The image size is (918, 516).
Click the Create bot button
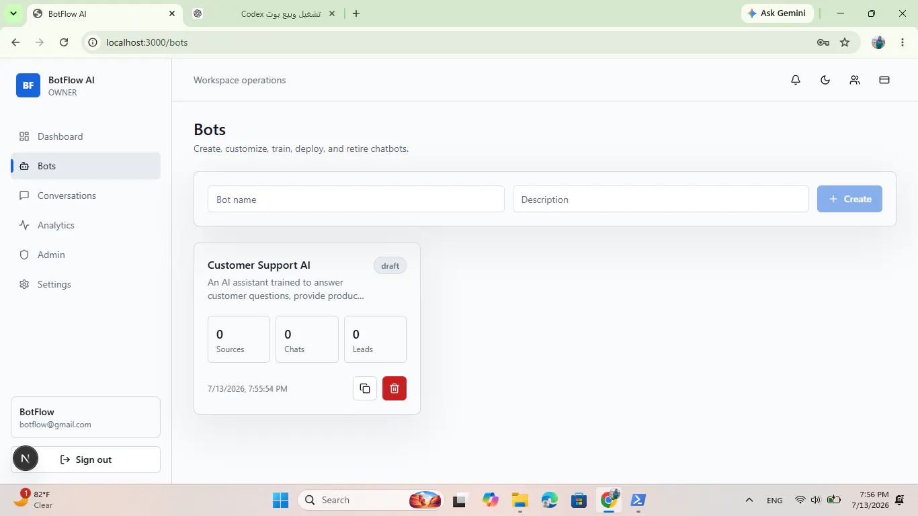click(x=849, y=199)
